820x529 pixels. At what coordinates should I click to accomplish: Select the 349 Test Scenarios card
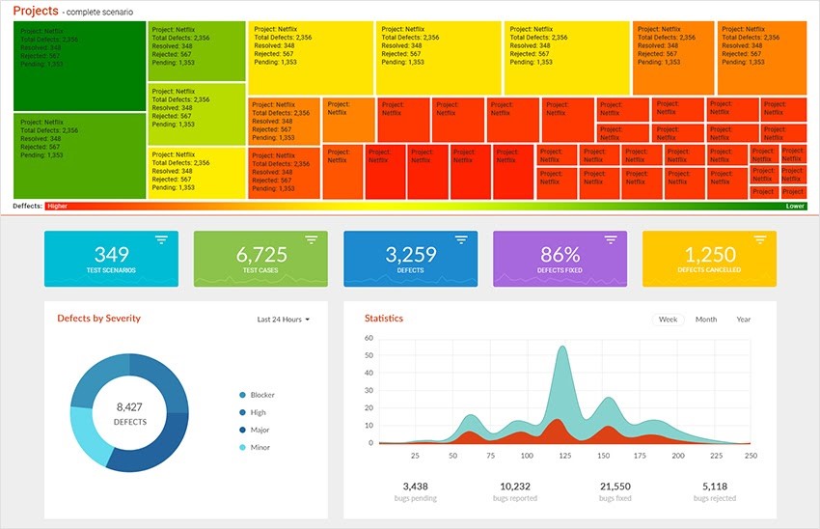click(111, 259)
